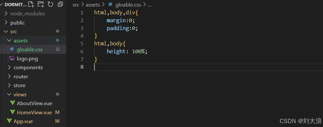Click the M git status badge on App.vue
The height and width of the screenshot is (127, 323).
pos(57,121)
